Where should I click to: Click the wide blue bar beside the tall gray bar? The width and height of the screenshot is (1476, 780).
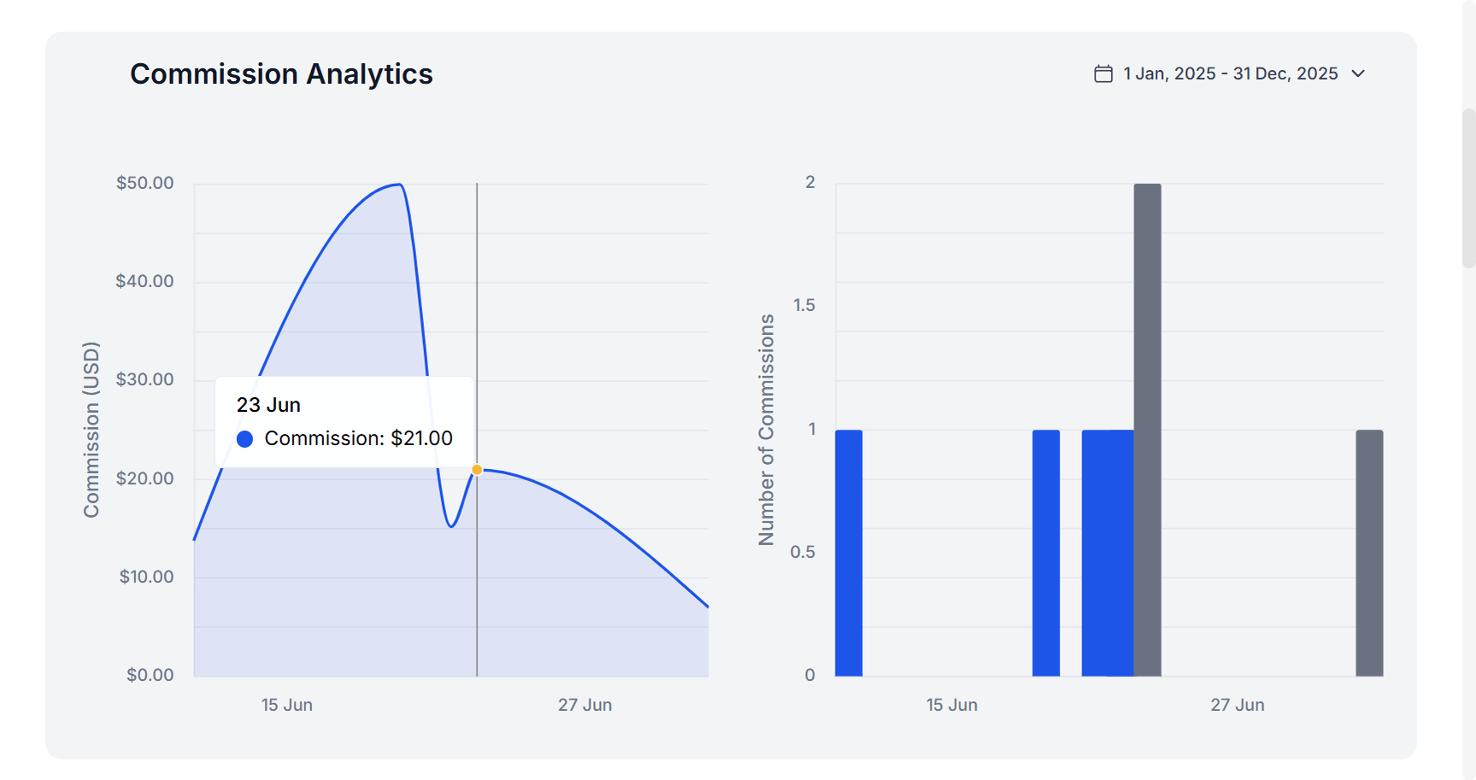[x=1108, y=553]
